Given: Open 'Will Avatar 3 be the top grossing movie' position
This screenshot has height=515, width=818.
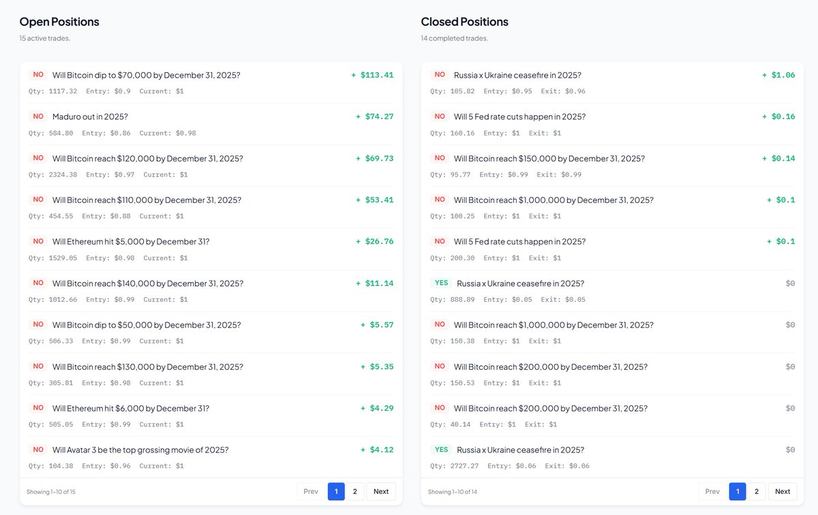Looking at the screenshot, I should (140, 450).
